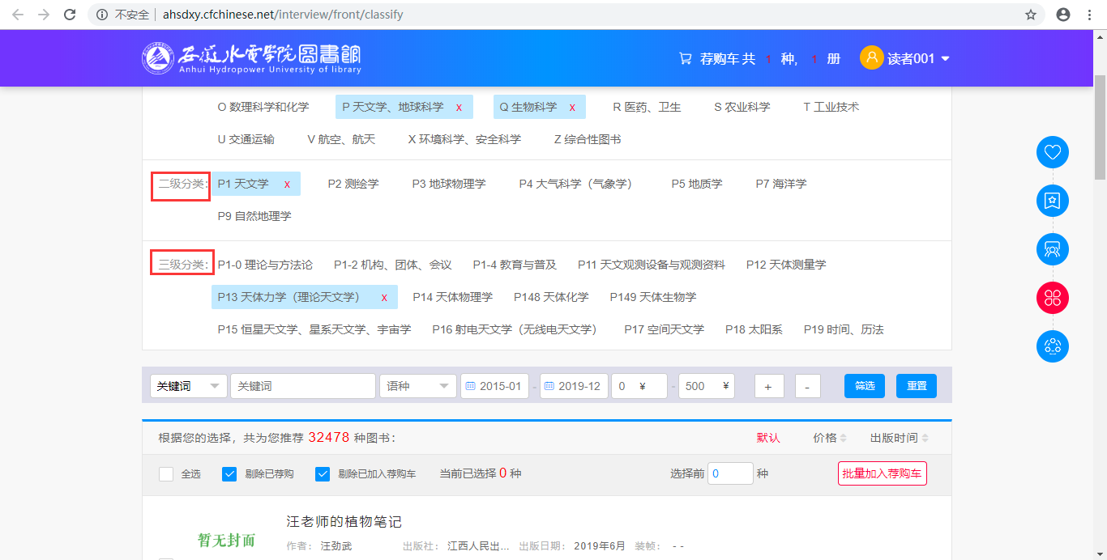The height and width of the screenshot is (560, 1107).
Task: Click the 读者001 user avatar
Action: point(871,58)
